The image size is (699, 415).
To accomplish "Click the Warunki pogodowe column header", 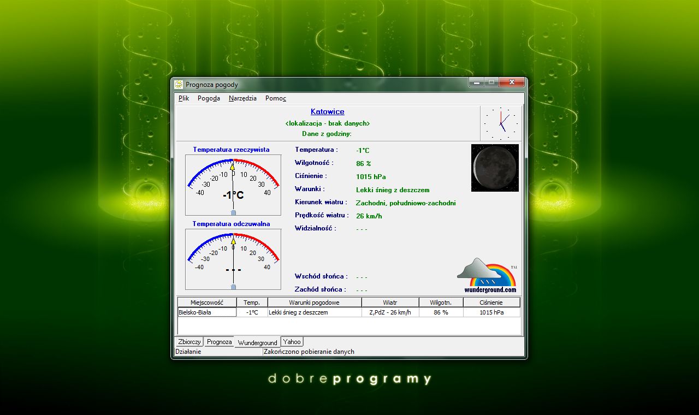I will (x=315, y=302).
